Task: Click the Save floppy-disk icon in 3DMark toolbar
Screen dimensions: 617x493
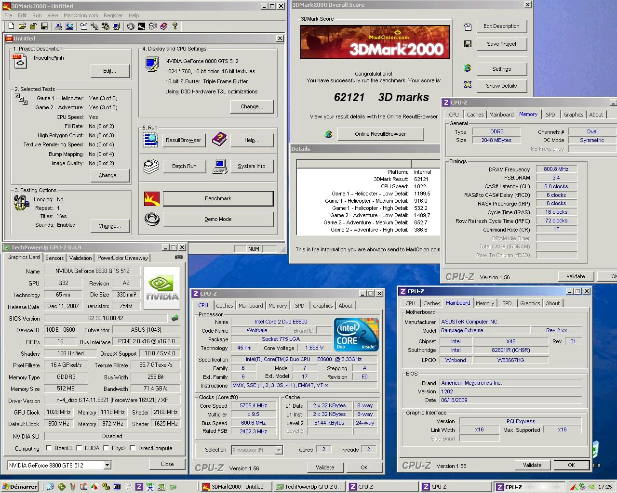Action: pyautogui.click(x=44, y=26)
